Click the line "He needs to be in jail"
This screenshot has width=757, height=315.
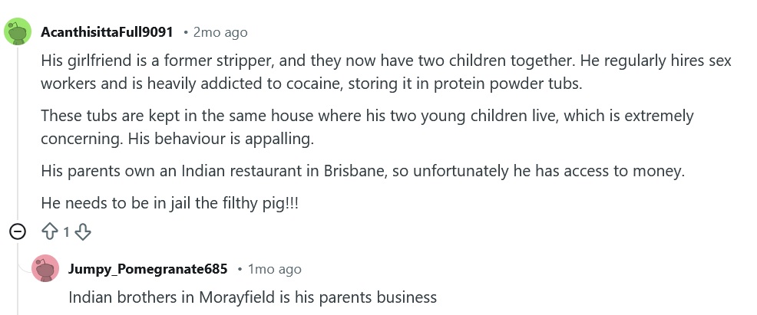(x=170, y=203)
